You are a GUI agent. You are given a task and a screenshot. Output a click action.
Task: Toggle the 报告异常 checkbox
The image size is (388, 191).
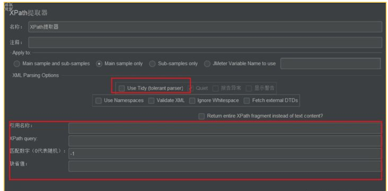[x=216, y=88]
